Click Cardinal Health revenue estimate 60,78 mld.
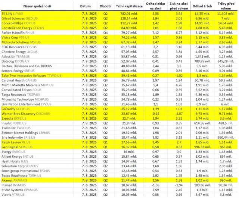 pyautogui.click(x=202, y=80)
